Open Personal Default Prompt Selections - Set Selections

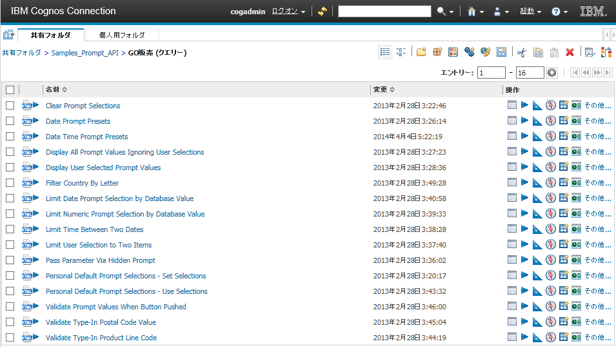coord(126,276)
